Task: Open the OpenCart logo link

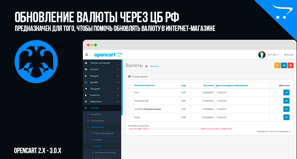Action: (x=108, y=55)
